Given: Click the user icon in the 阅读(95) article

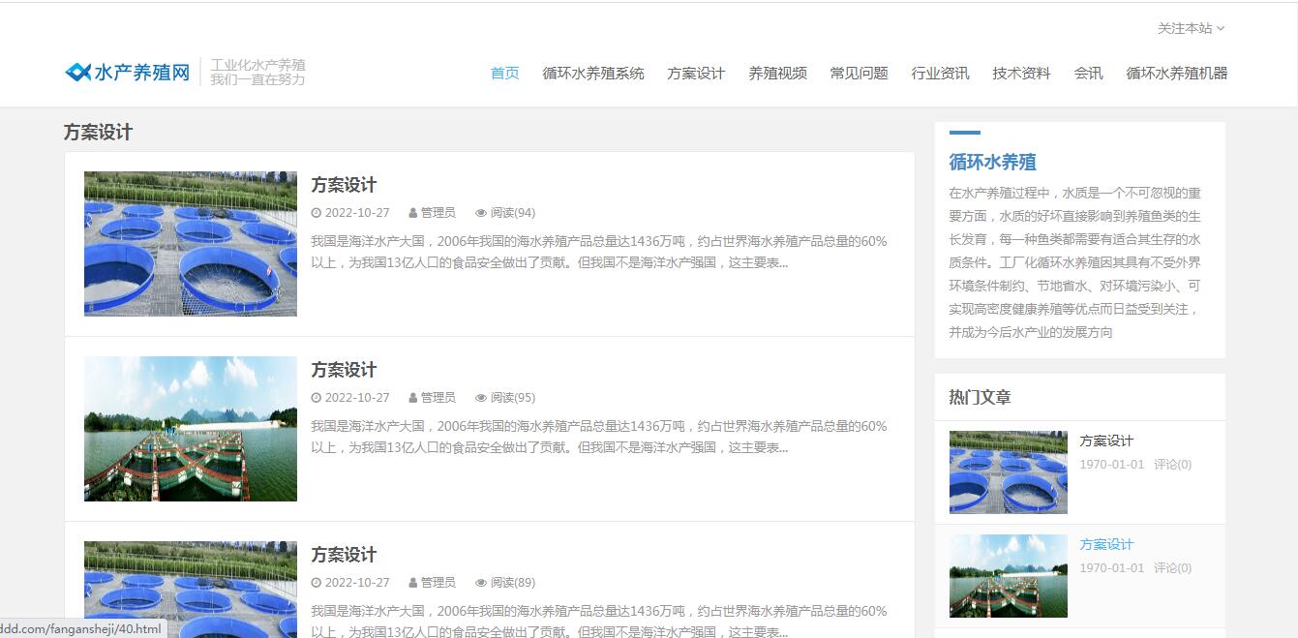Looking at the screenshot, I should [x=413, y=398].
